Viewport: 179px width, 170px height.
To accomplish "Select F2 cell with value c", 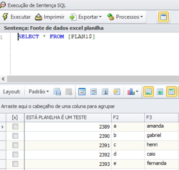I will click(x=128, y=145).
